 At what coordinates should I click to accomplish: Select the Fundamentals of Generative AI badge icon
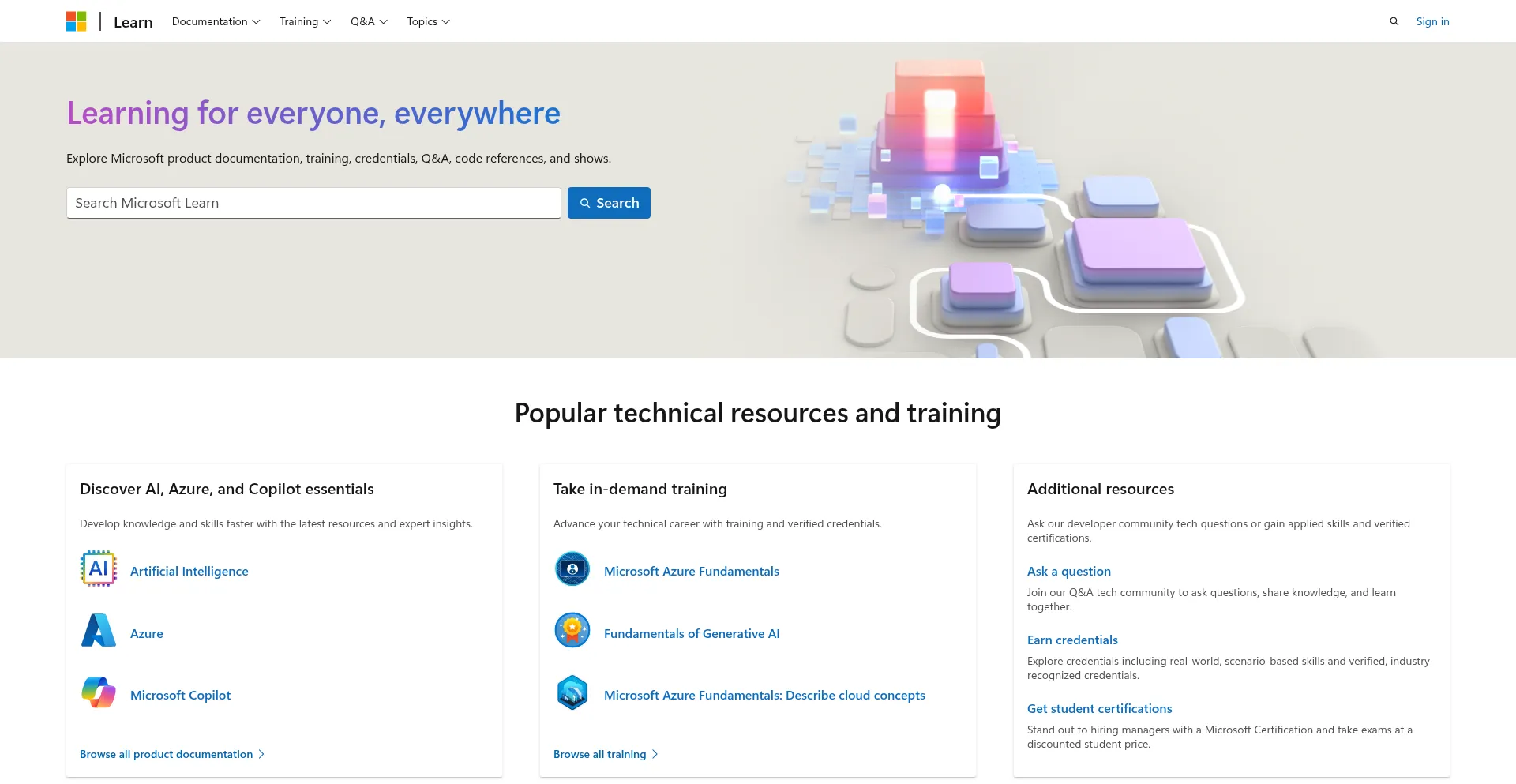(572, 630)
